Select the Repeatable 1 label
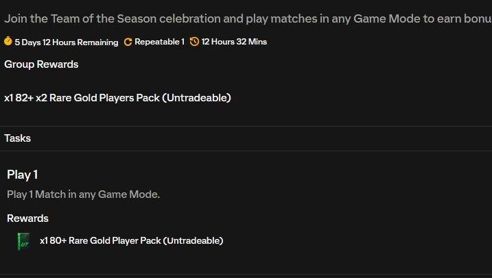The height and width of the screenshot is (278, 492). 159,42
